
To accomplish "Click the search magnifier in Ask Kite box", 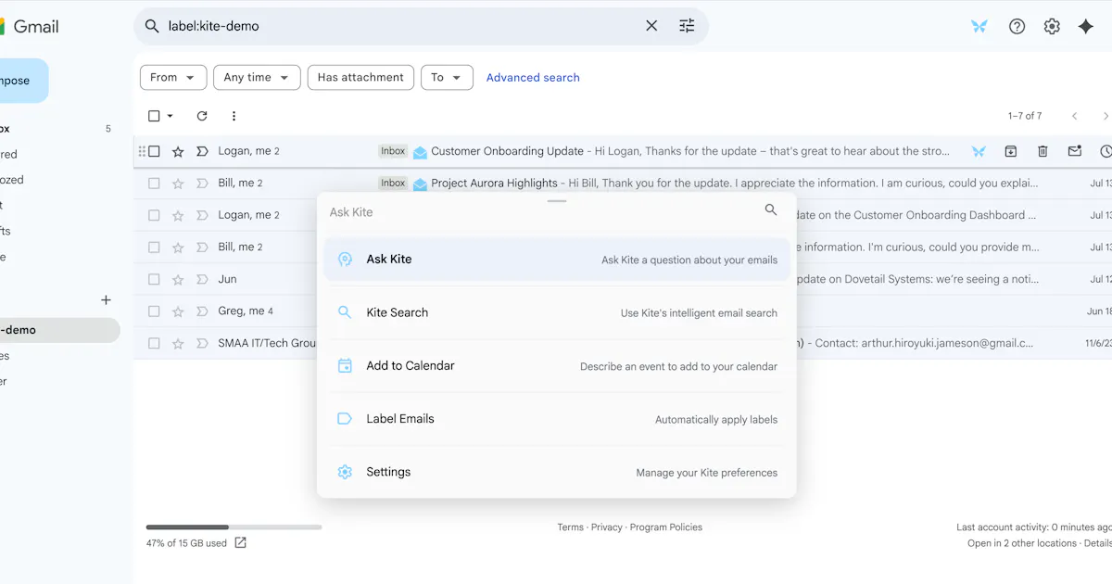I will point(771,210).
